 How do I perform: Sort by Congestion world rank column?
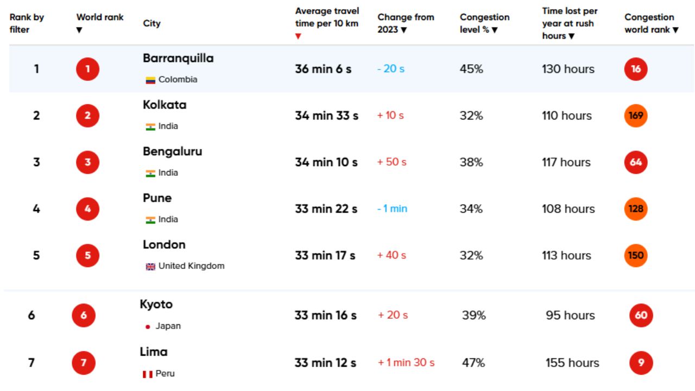(x=675, y=30)
